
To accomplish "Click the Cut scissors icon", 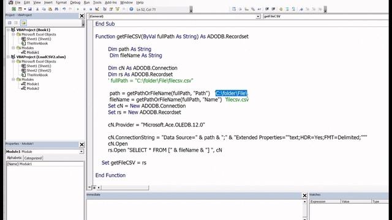I will [x=37, y=9].
